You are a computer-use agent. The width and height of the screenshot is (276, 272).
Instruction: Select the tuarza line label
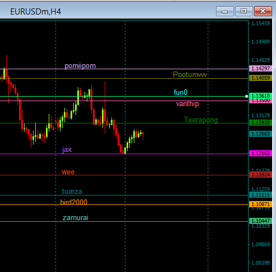(72, 192)
